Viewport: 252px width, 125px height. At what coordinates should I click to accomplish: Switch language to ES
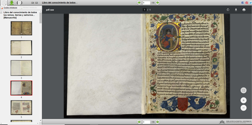(37, 3)
